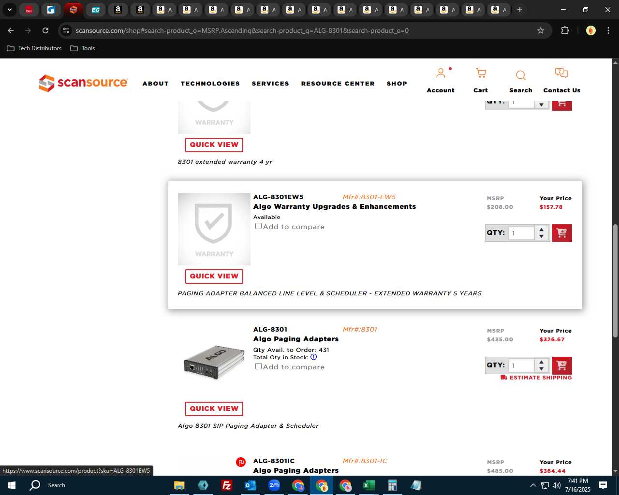This screenshot has height=495, width=619.
Task: Switch to the first browser tab
Action: coord(29,10)
